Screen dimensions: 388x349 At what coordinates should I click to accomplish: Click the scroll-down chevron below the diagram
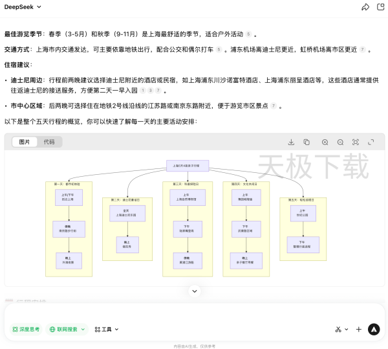click(194, 291)
